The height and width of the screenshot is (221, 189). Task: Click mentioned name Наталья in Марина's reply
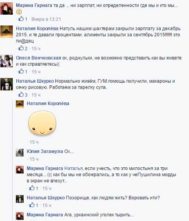click(x=74, y=168)
